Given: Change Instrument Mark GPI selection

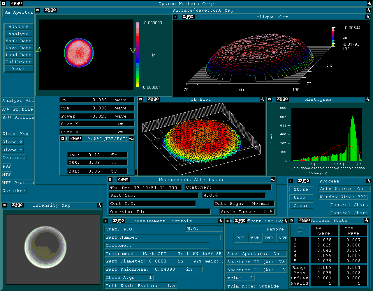Looking at the screenshot, I should click(164, 253).
